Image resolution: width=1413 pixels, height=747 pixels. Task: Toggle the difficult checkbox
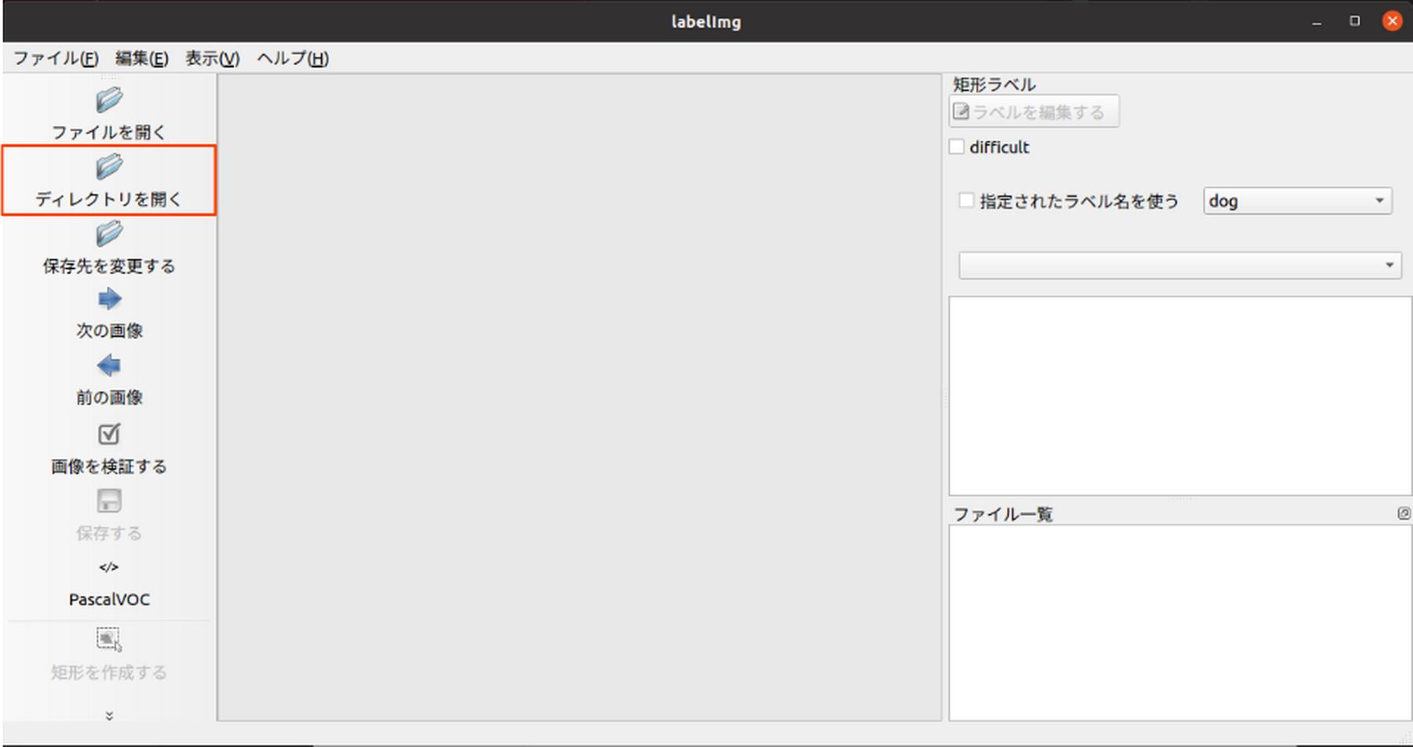coord(957,147)
